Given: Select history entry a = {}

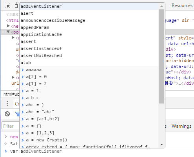Looking at the screenshot, I should click(89, 126).
